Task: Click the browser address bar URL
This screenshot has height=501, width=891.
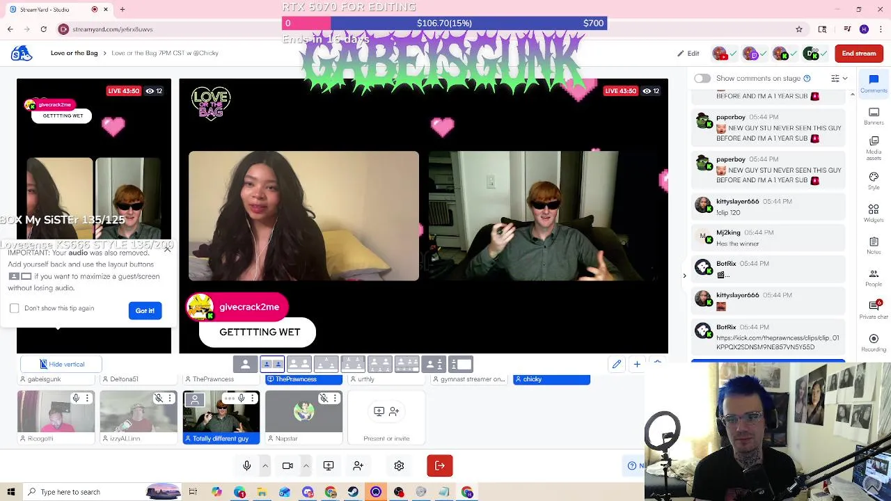Action: coord(112,29)
